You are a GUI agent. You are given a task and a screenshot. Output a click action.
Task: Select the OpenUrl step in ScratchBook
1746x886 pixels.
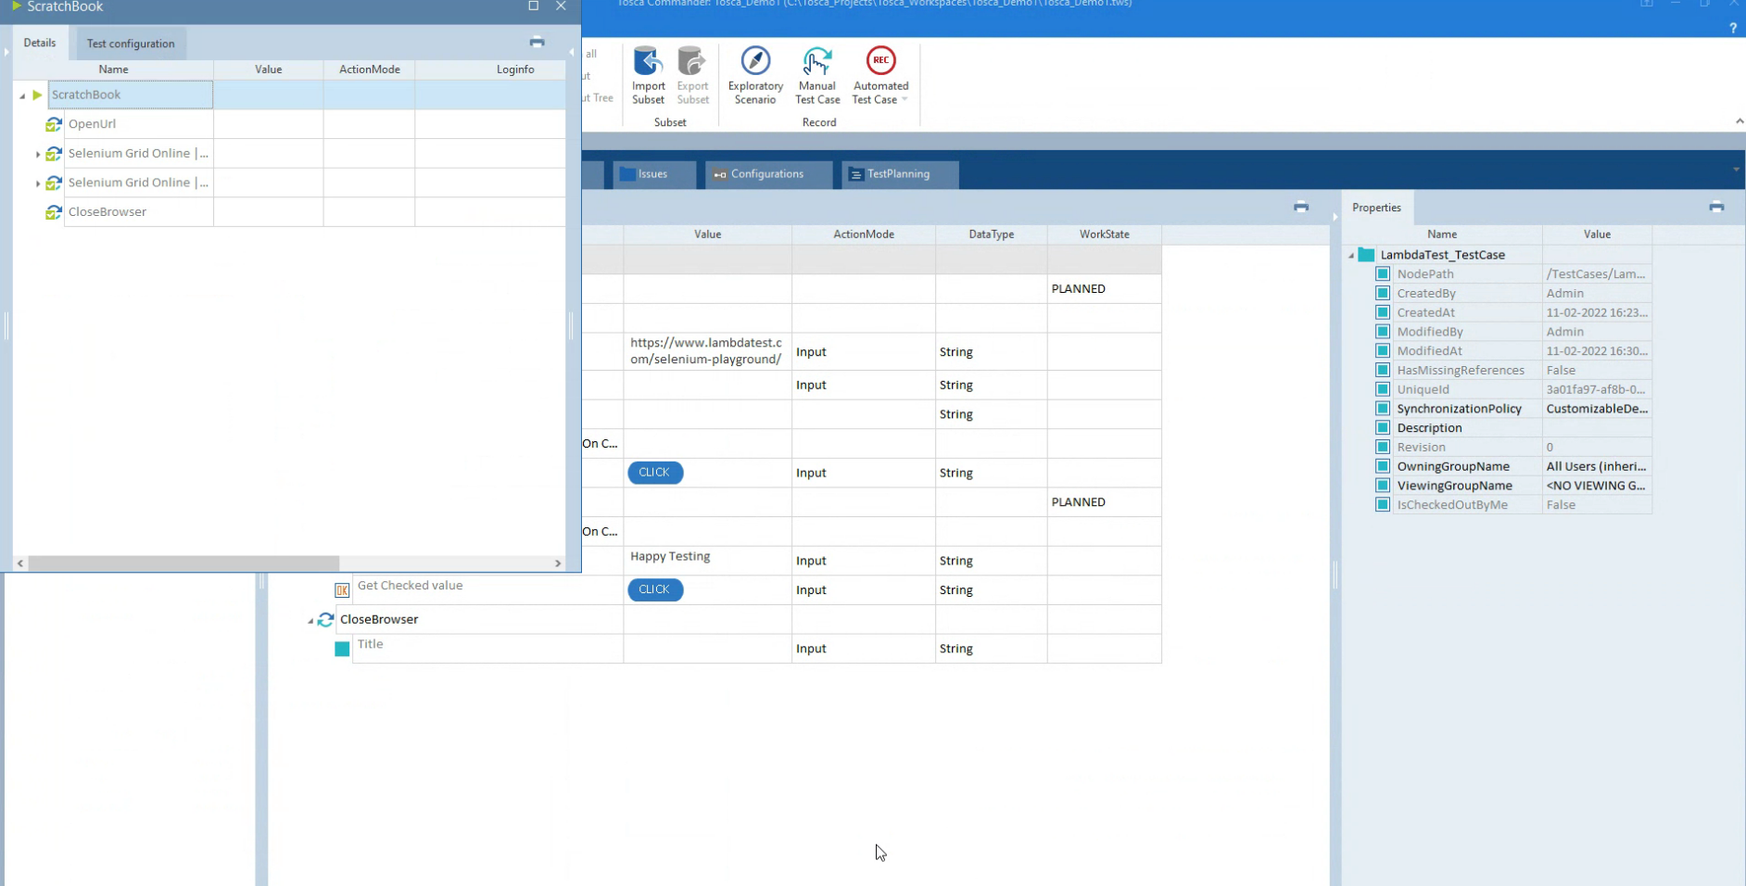pyautogui.click(x=92, y=124)
